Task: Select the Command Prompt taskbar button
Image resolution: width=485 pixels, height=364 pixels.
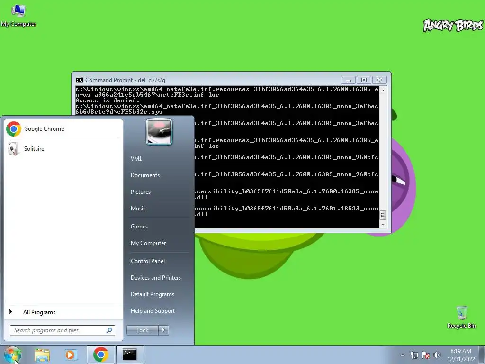Action: click(130, 355)
